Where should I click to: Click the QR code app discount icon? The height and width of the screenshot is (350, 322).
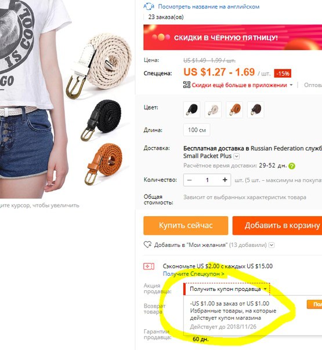tap(187, 85)
